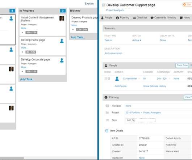Expand More on Develop Corporate page card

(24, 67)
